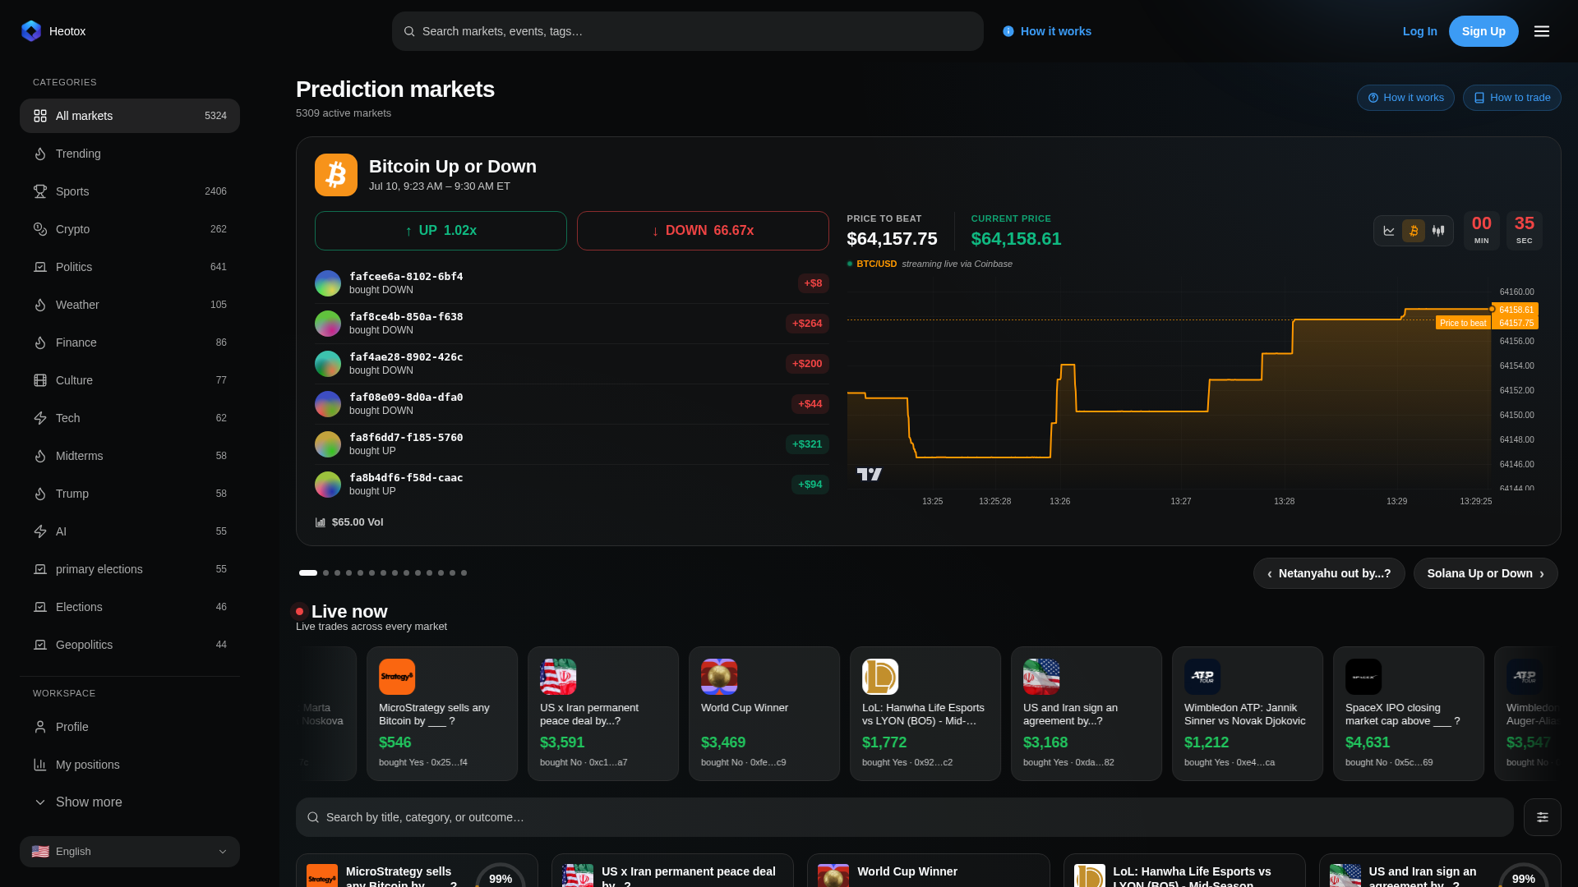Open Geopolitics category
This screenshot has height=887, width=1578.
click(130, 645)
